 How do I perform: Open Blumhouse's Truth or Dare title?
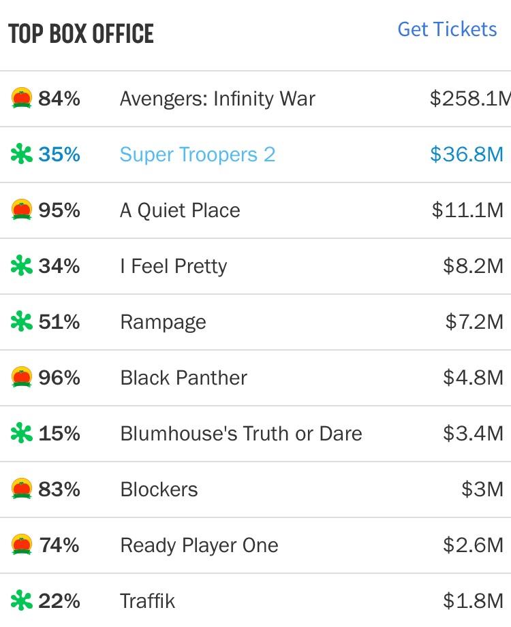pos(241,434)
